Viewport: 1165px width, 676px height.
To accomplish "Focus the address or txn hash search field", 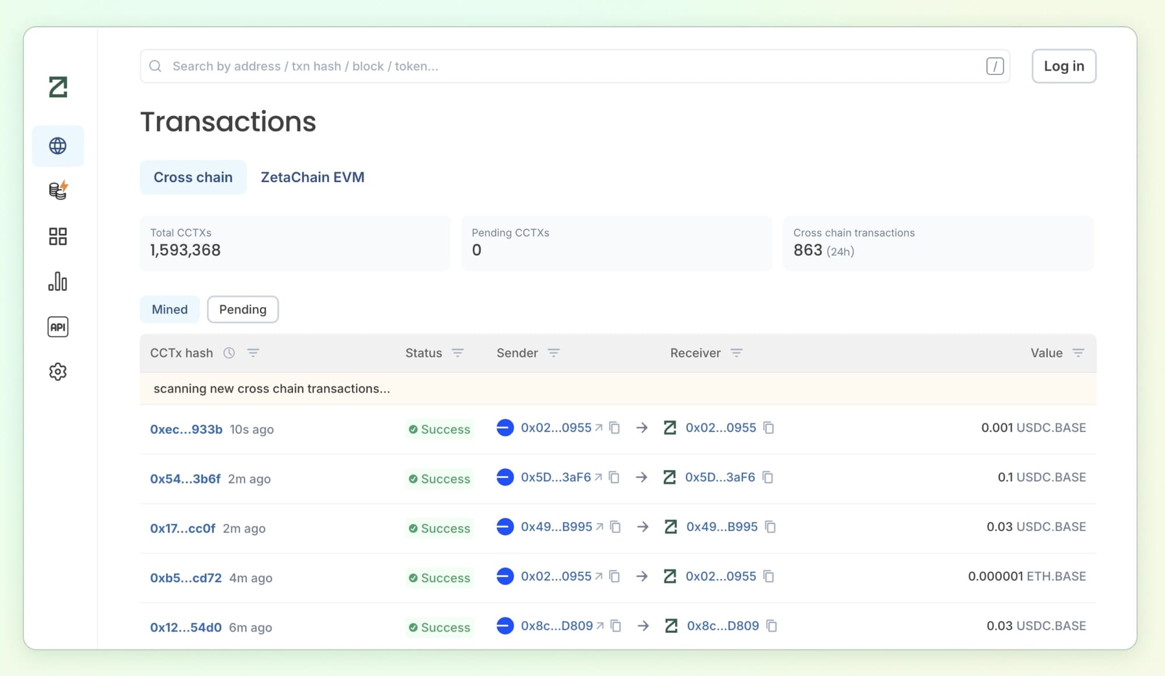I will [575, 66].
